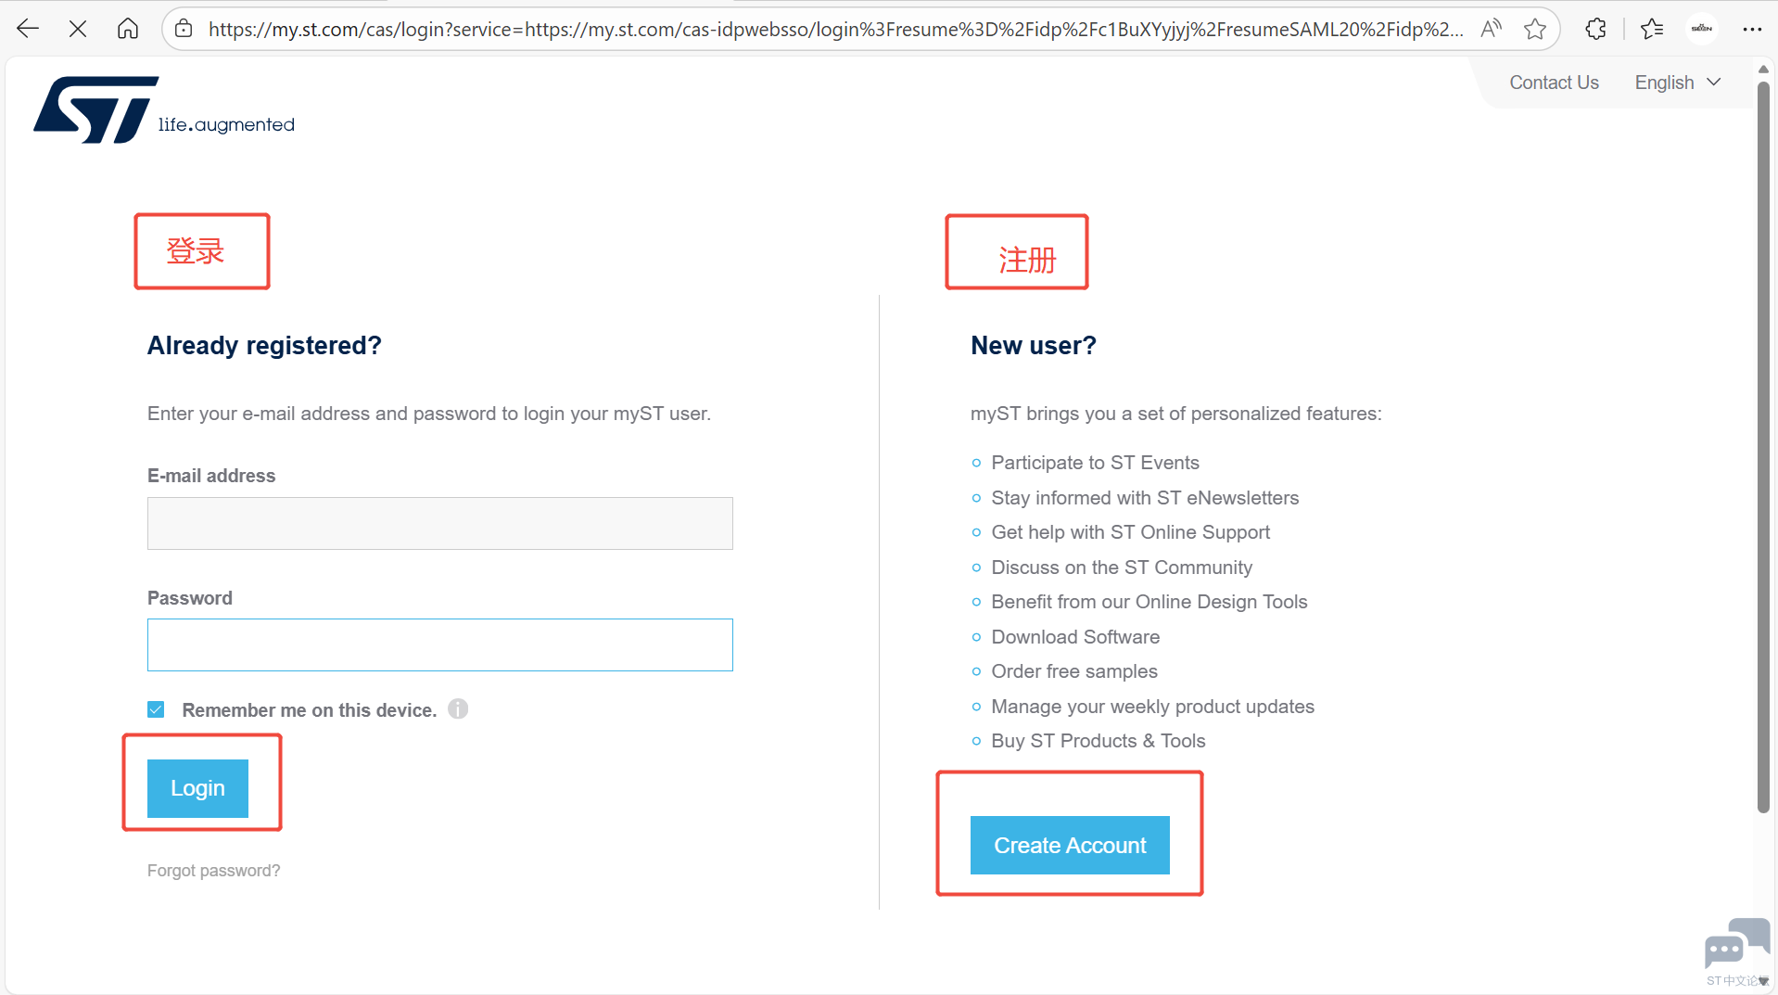Open the browser extensions menu
The image size is (1778, 995).
[1595, 29]
